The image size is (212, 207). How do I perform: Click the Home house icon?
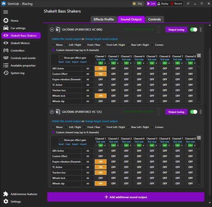(x=6, y=20)
